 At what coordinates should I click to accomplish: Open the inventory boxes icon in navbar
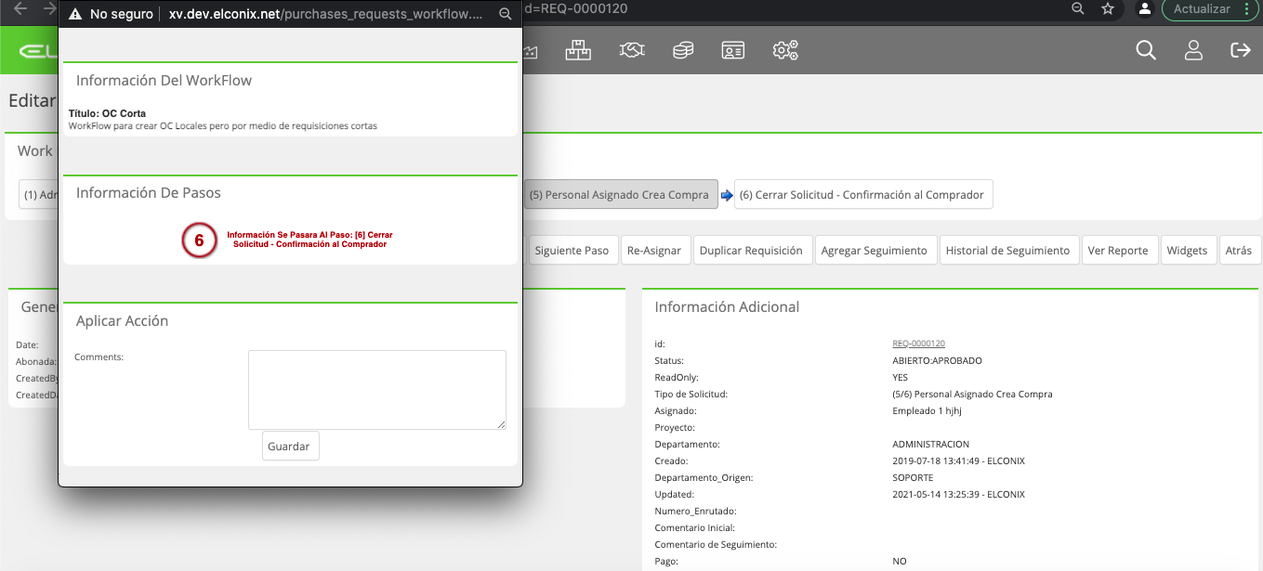pos(578,51)
